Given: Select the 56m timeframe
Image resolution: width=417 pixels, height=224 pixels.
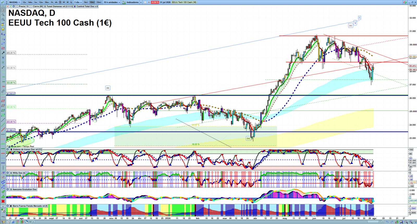Looking at the screenshot, I should pyautogui.click(x=47, y=2).
